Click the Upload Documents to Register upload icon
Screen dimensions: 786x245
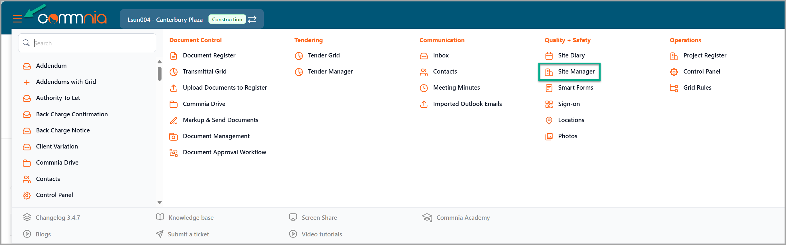tap(174, 88)
